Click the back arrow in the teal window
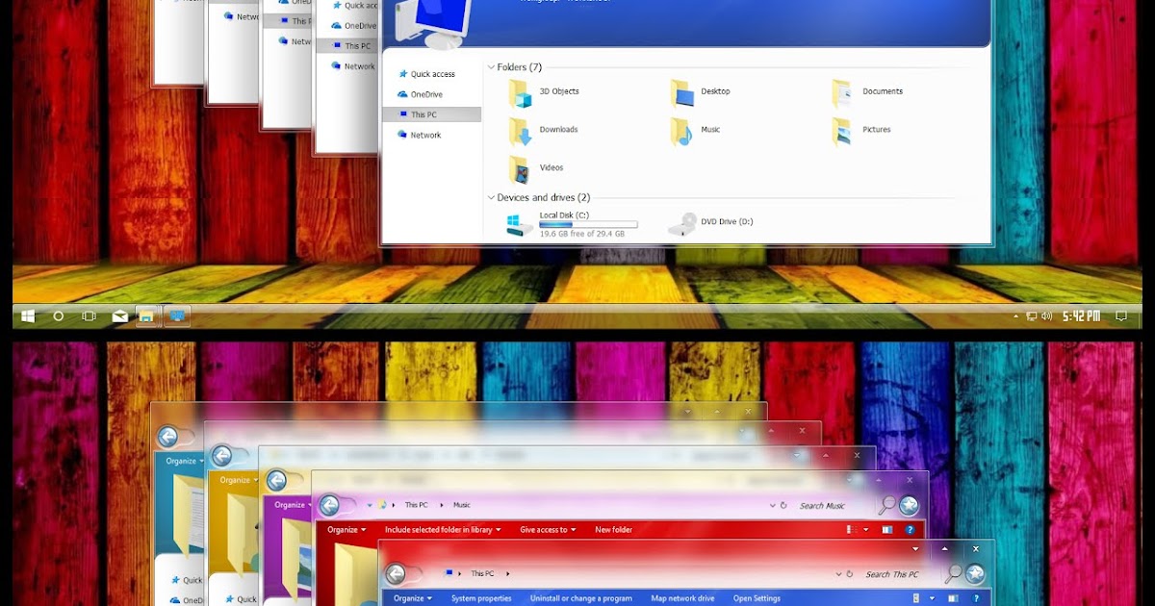 tap(167, 437)
